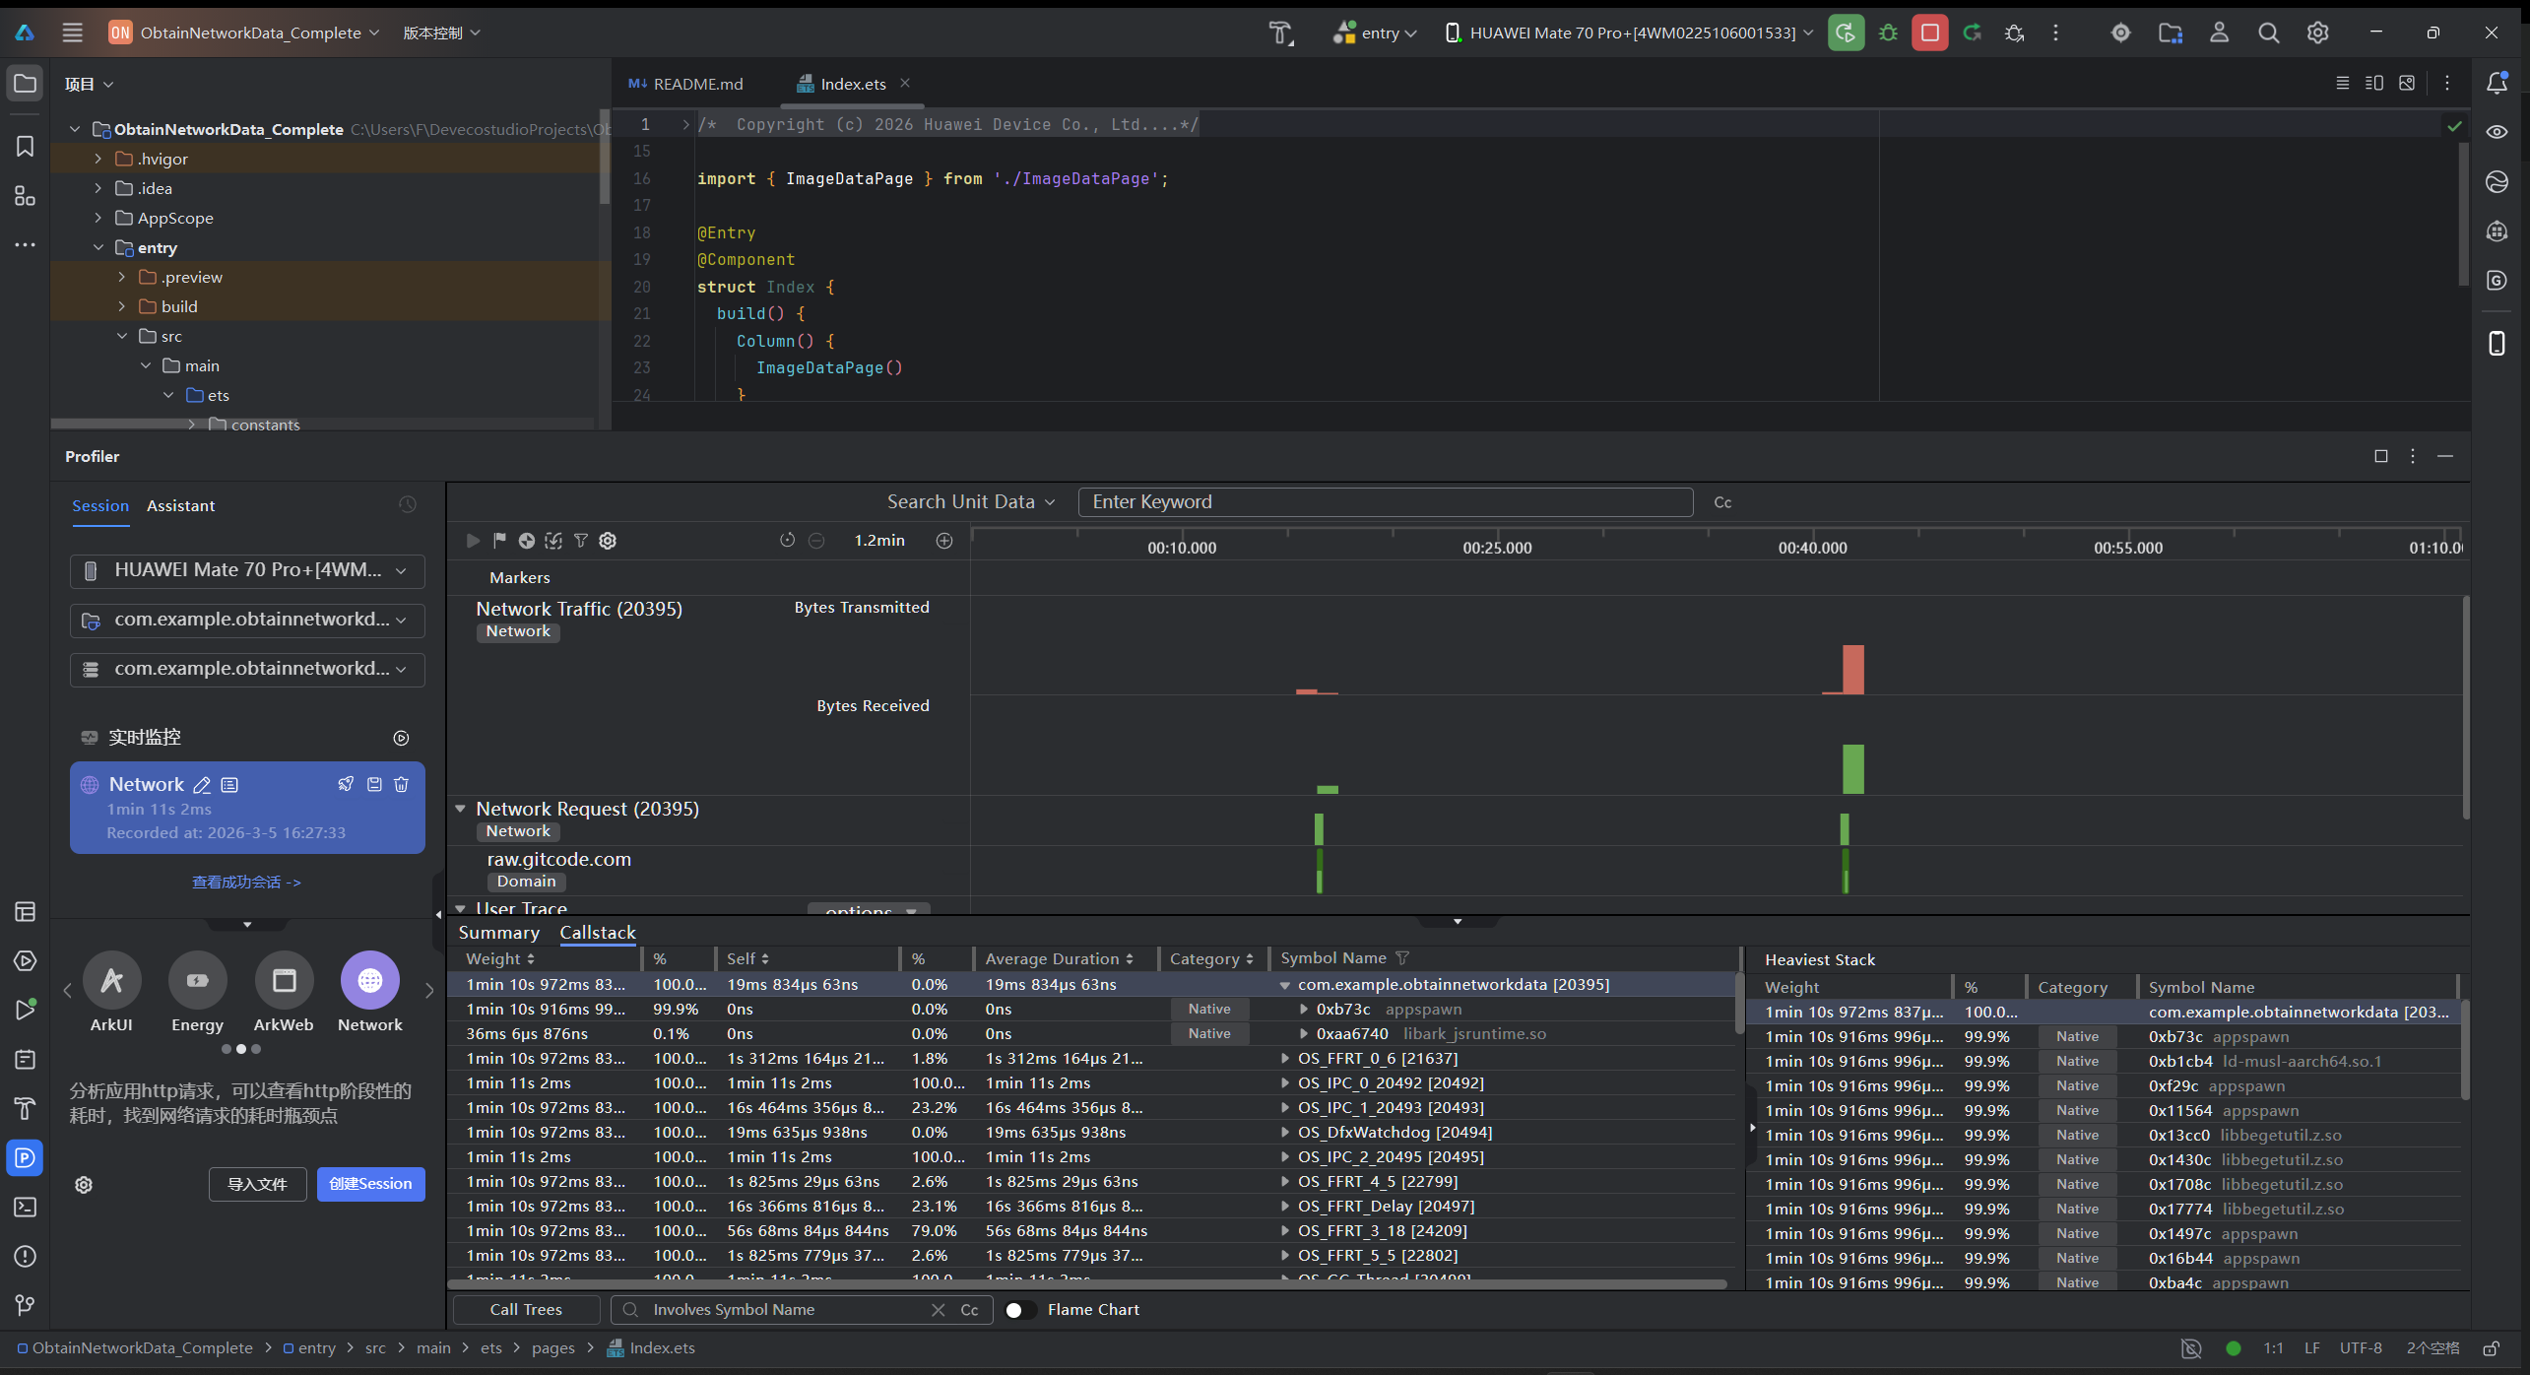Zoom in timeline with plus icon

[944, 541]
